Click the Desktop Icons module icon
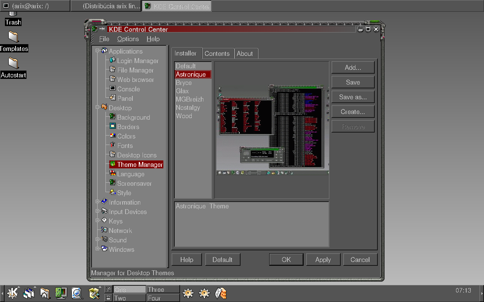 [x=112, y=154]
